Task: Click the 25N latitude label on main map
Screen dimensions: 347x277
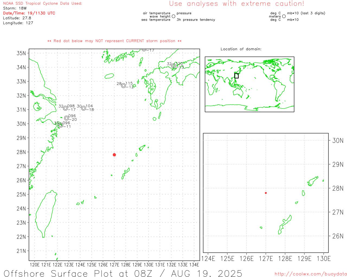Action: tap(21, 194)
